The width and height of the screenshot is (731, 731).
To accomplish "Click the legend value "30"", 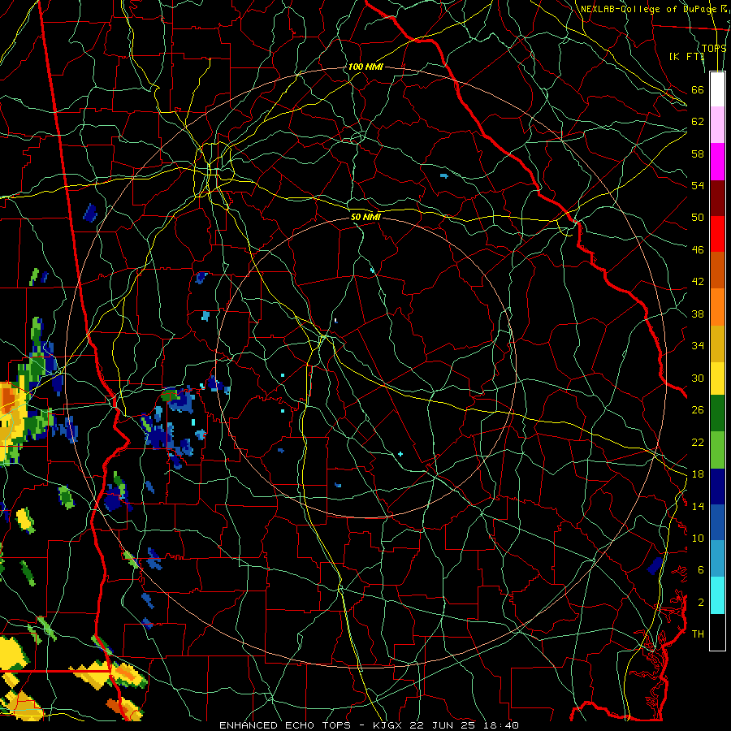I will [x=698, y=378].
